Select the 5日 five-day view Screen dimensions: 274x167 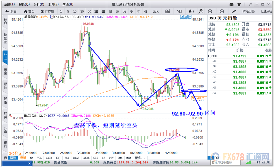(179, 12)
